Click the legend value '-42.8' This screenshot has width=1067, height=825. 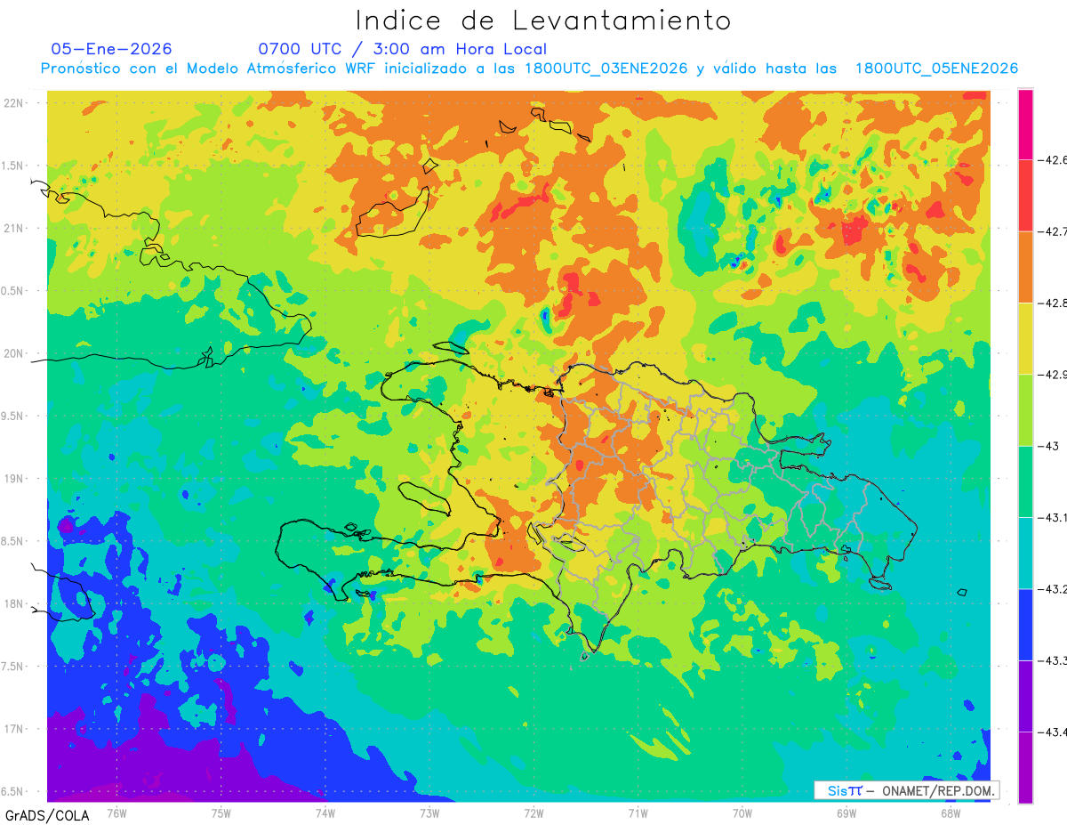[x=1052, y=303]
